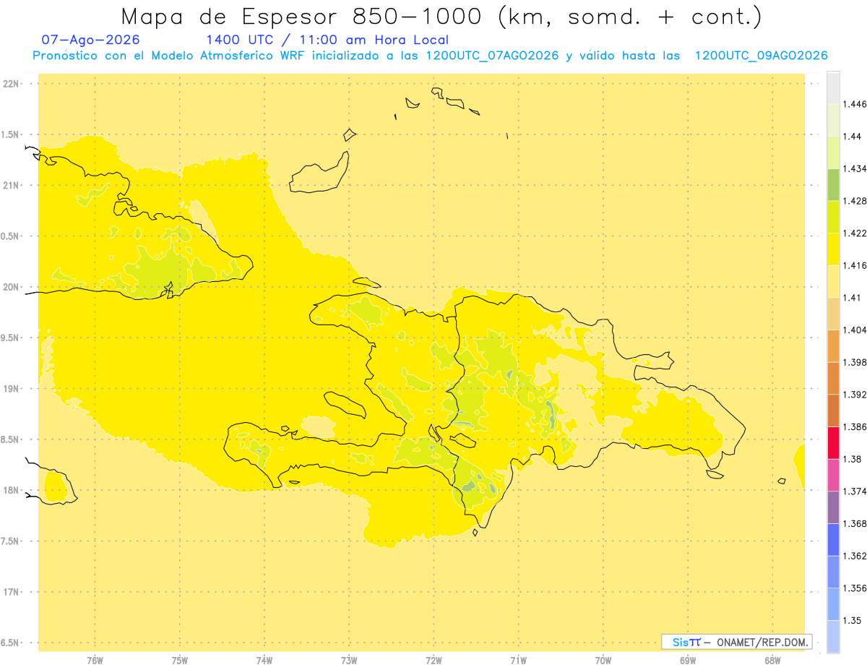Image resolution: width=867 pixels, height=670 pixels.
Task: Click the 21N latitude axis label
Action: [11, 186]
